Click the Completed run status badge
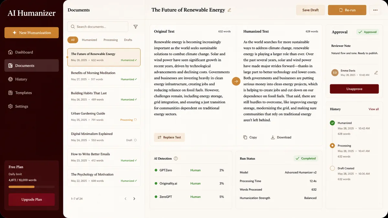Viewport: 388px width, 218px height. pos(306,159)
